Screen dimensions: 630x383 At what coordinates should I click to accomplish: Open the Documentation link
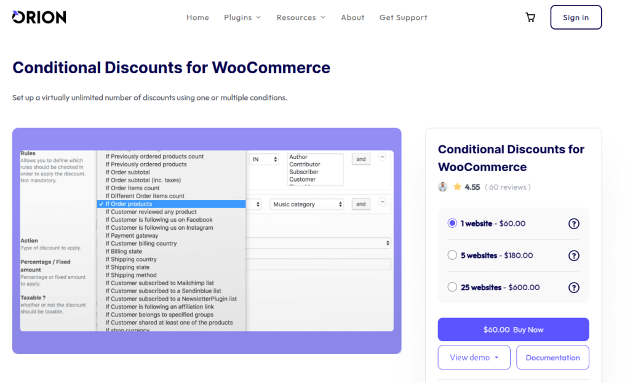(x=553, y=357)
